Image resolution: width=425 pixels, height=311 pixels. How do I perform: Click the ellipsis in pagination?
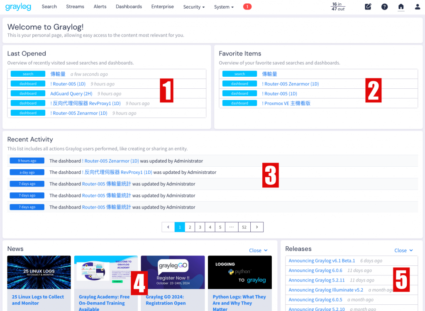click(x=232, y=227)
